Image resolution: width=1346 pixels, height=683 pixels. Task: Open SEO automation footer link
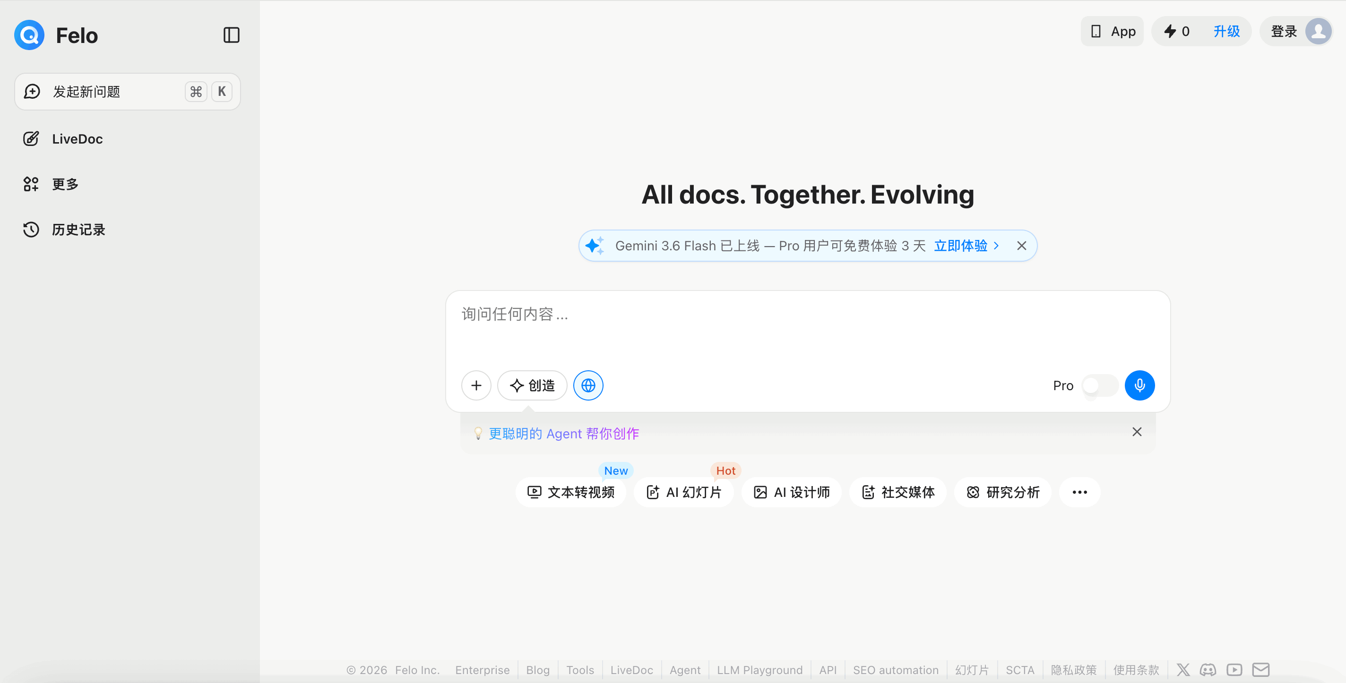coord(896,669)
